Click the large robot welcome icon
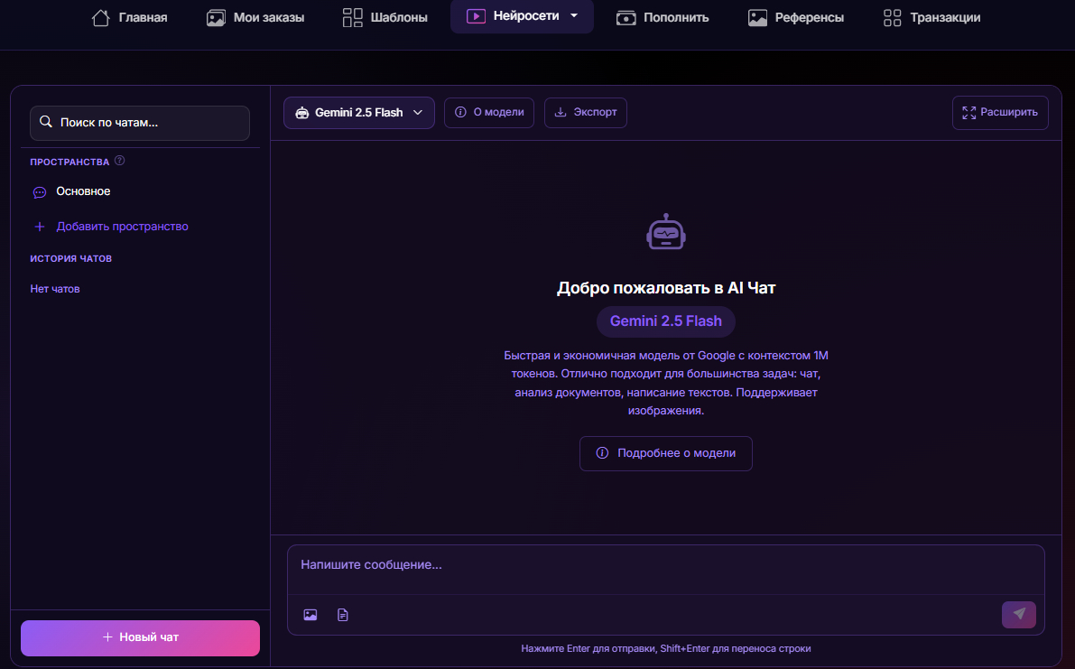 click(x=666, y=232)
